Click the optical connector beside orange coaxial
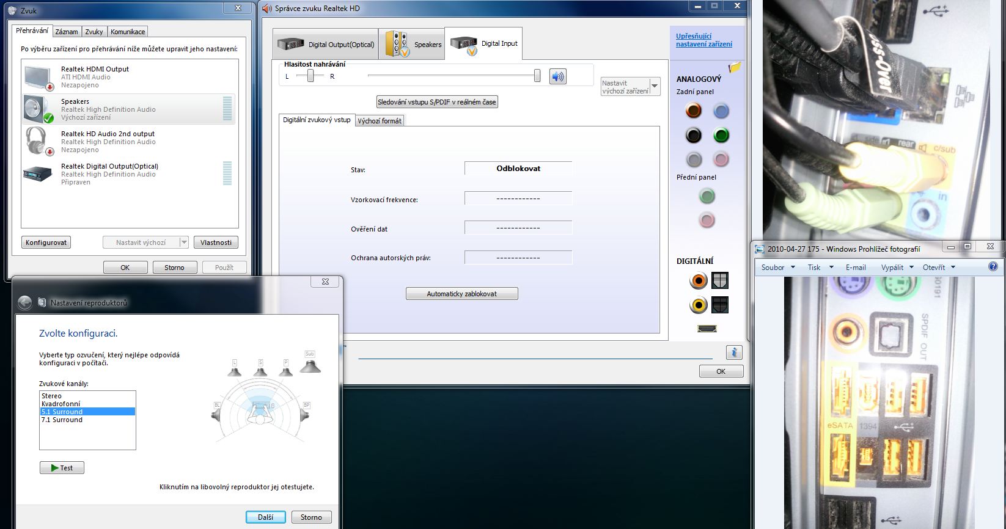This screenshot has width=1006, height=529. [720, 280]
